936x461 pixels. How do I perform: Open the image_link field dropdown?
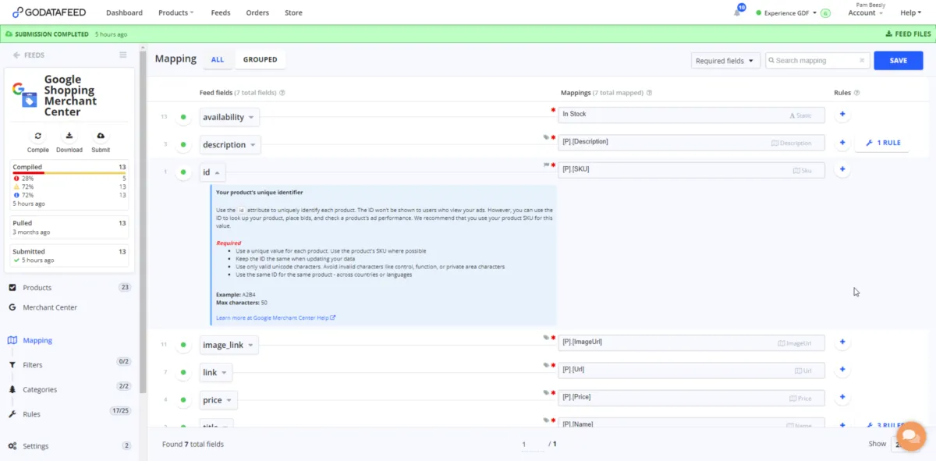tap(229, 345)
